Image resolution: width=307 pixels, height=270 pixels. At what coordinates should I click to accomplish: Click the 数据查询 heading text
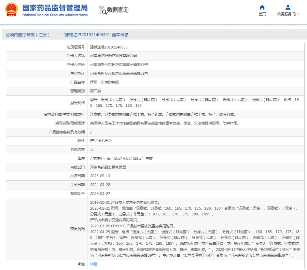[x=117, y=10]
